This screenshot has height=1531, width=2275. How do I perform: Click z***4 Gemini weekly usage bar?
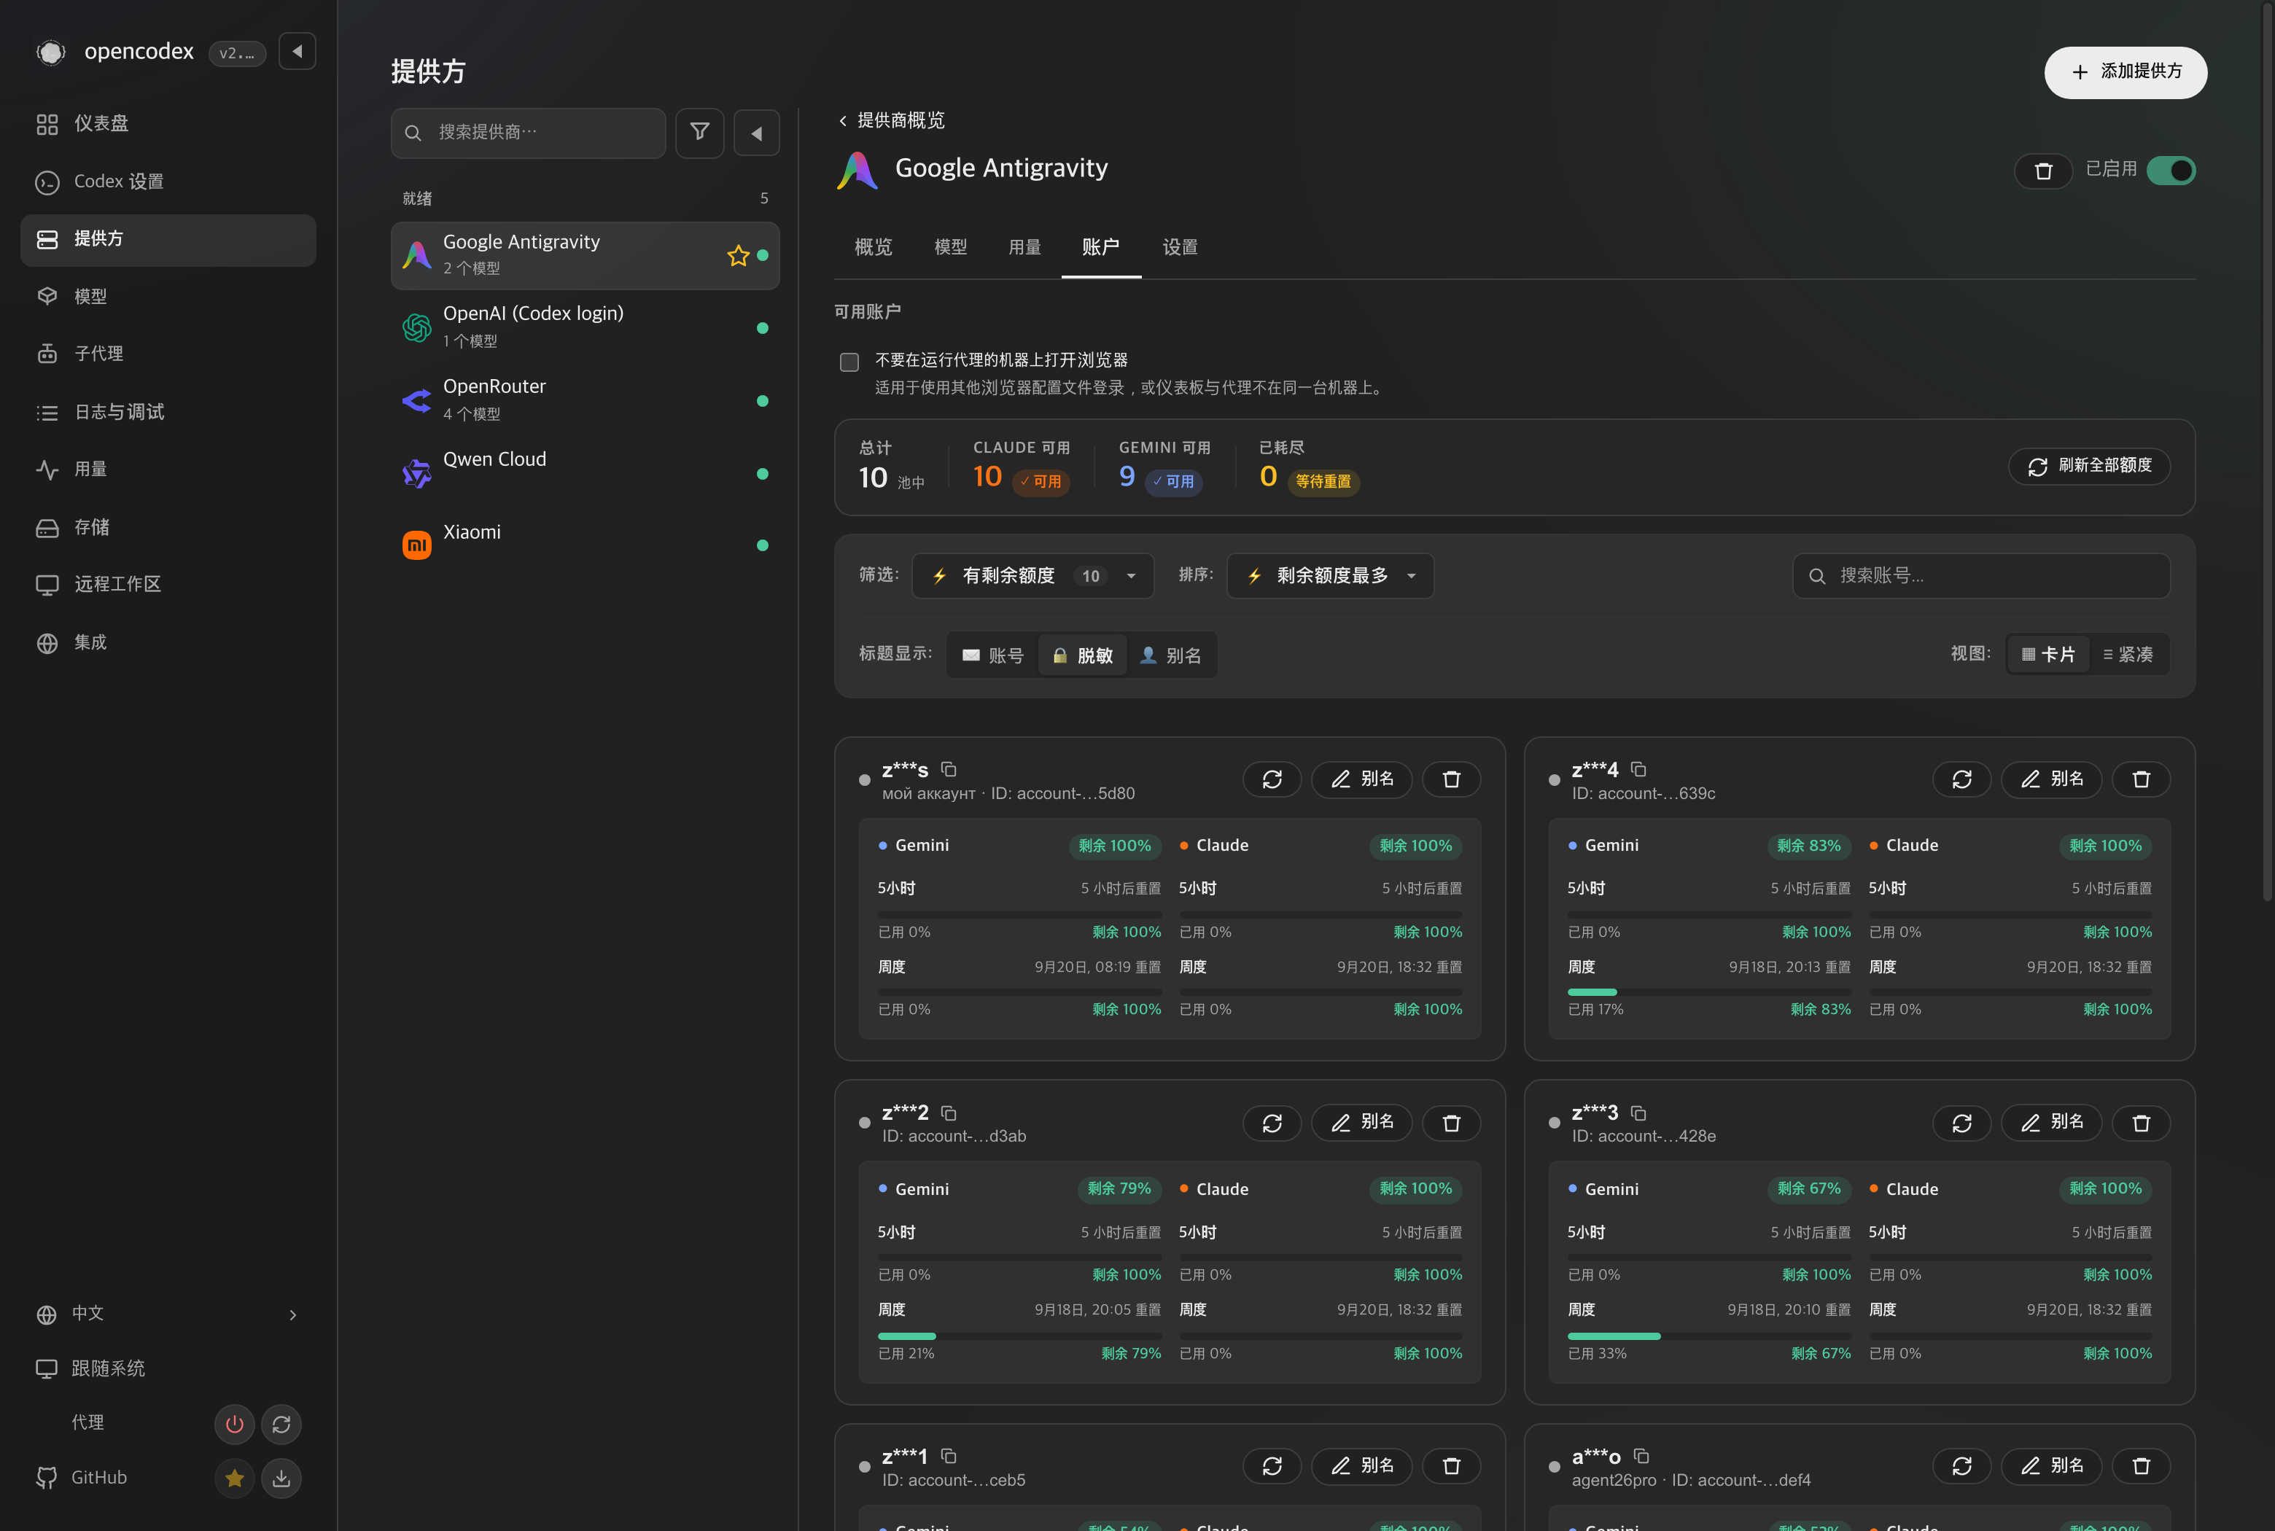[x=1708, y=992]
